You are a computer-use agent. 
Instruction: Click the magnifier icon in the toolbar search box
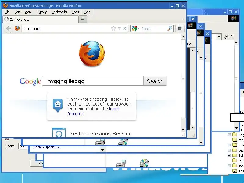pyautogui.click(x=170, y=28)
